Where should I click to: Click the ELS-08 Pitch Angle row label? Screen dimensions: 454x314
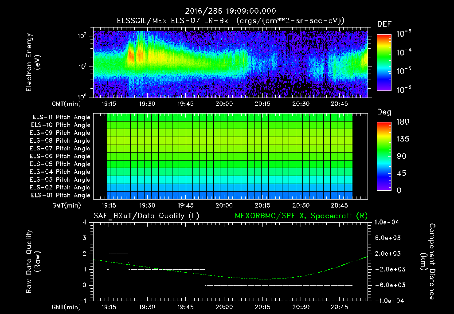coord(60,141)
